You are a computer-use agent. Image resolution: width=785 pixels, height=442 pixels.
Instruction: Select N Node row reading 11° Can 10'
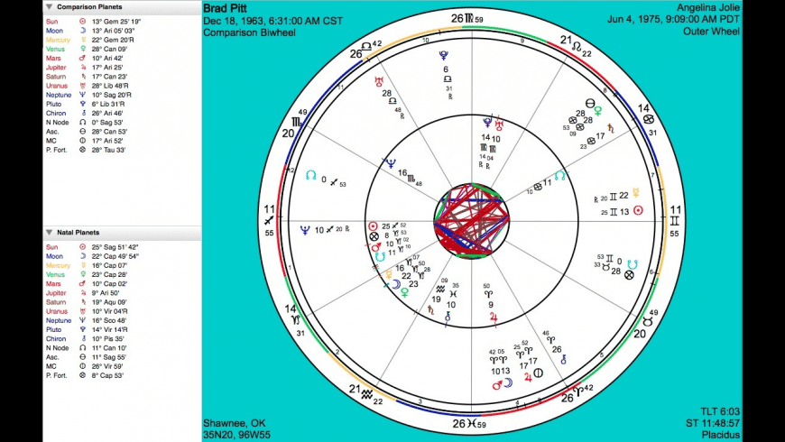click(86, 348)
